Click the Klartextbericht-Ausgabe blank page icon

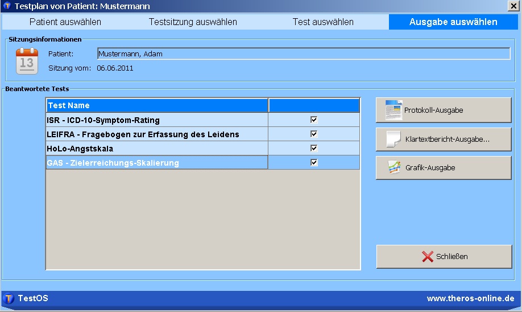(x=393, y=139)
